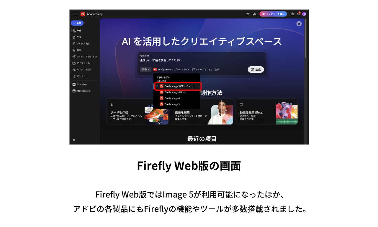Open the user profile avatar

[304, 14]
